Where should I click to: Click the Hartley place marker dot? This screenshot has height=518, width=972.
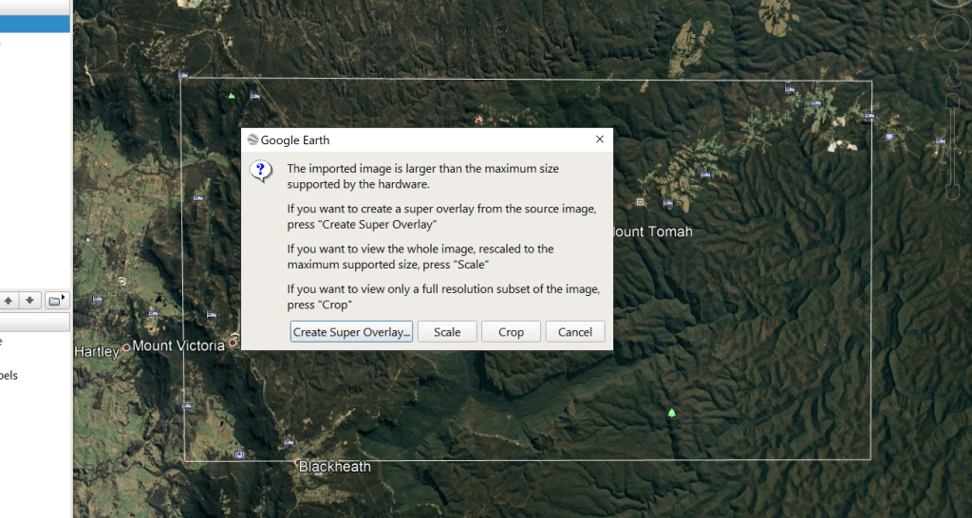(x=126, y=347)
